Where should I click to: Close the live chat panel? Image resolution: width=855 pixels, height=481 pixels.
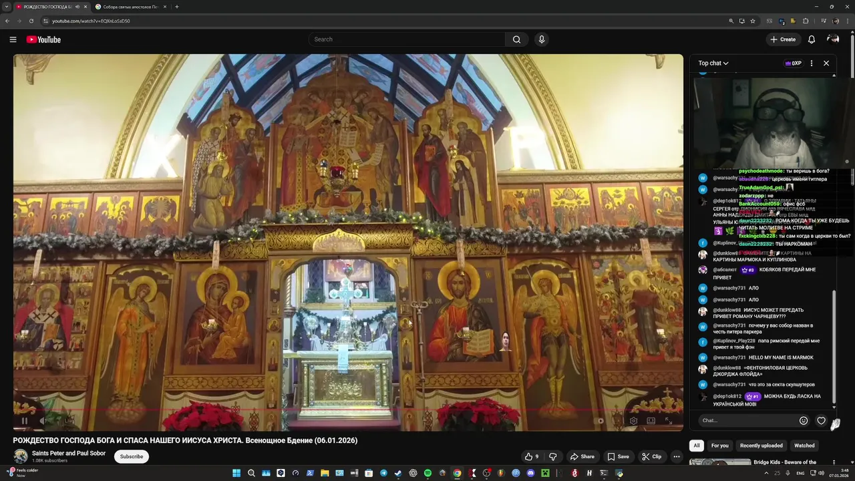pyautogui.click(x=826, y=63)
